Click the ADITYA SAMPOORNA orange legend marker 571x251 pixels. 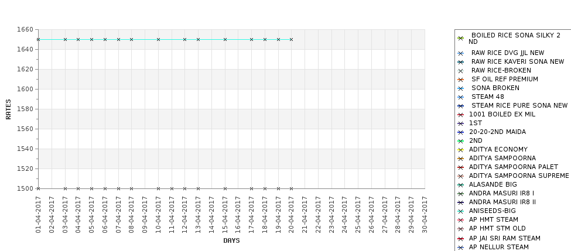click(461, 158)
